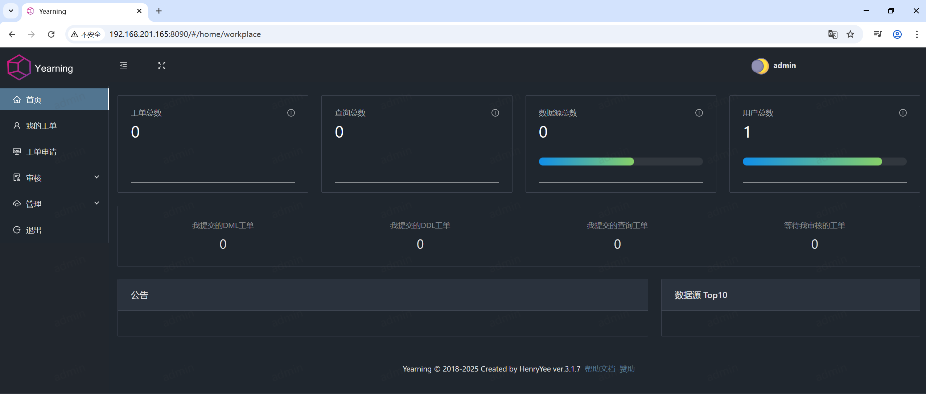Click info icon on 用户总数 card
Image resolution: width=926 pixels, height=394 pixels.
903,113
